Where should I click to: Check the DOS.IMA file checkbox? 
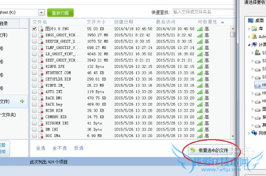[34, 135]
